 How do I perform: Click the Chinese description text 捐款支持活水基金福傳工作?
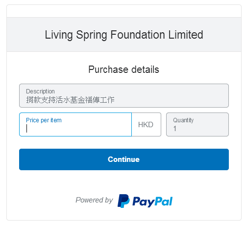pyautogui.click(x=70, y=100)
